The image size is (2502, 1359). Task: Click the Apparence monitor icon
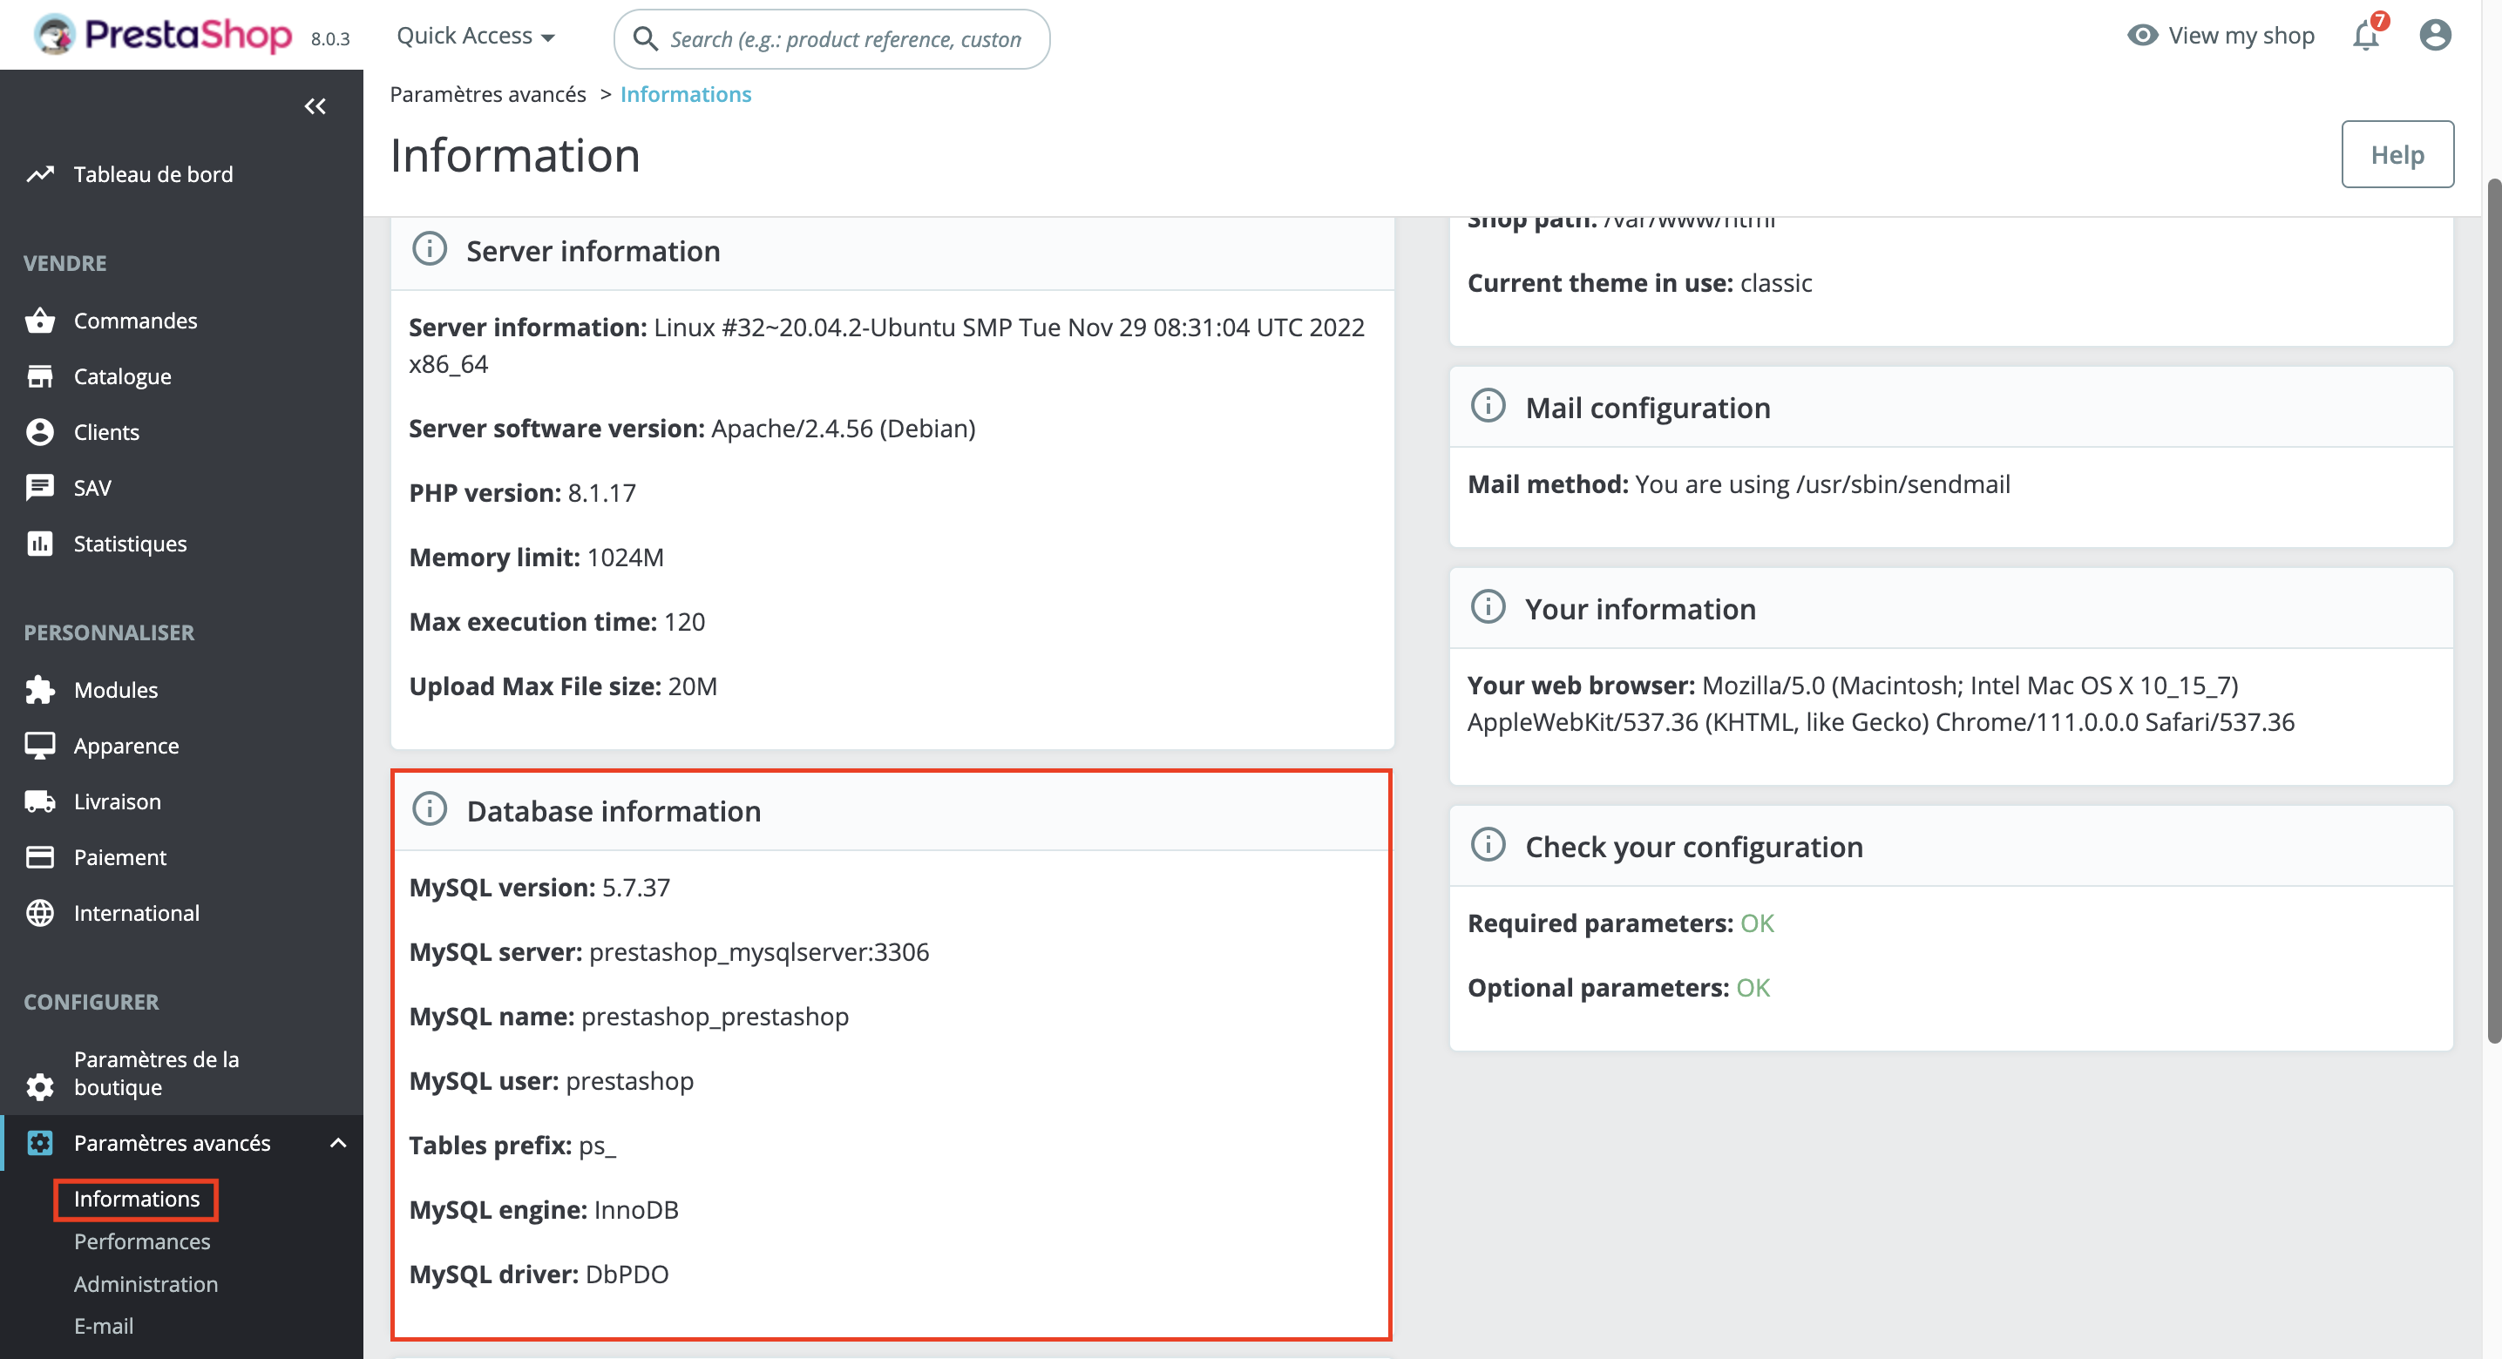coord(40,746)
